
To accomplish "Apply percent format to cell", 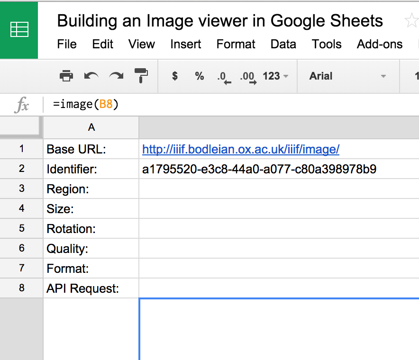I will [200, 76].
